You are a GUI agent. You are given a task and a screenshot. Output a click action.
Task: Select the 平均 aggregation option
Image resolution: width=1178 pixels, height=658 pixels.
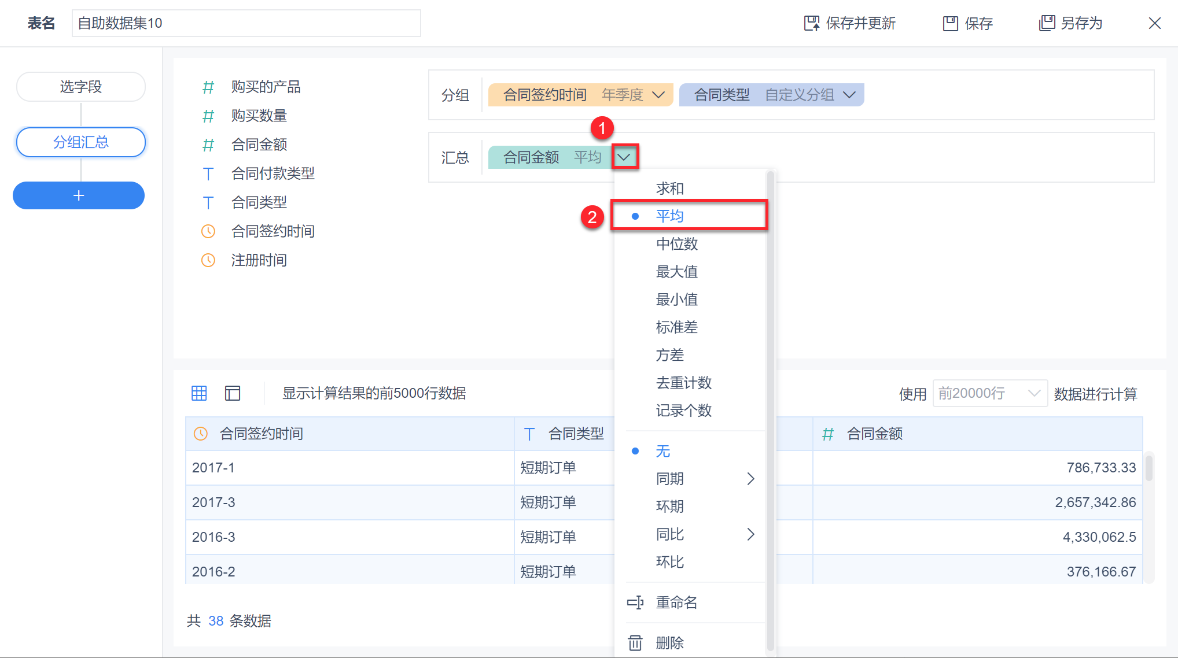670,216
